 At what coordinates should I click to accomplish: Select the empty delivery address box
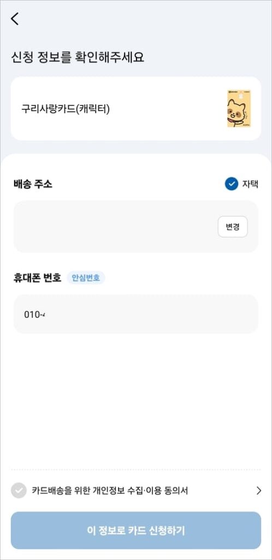(x=136, y=226)
